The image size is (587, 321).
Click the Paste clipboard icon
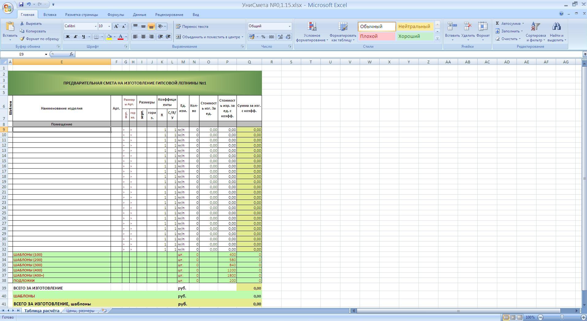tap(10, 27)
